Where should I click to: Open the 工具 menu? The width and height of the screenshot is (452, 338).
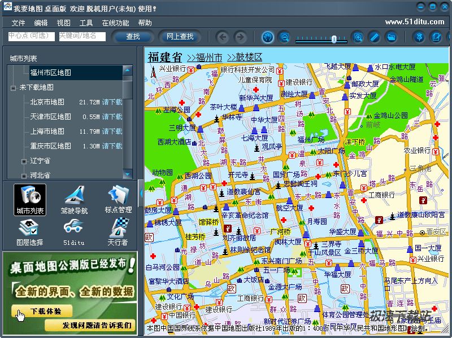pyautogui.click(x=86, y=23)
